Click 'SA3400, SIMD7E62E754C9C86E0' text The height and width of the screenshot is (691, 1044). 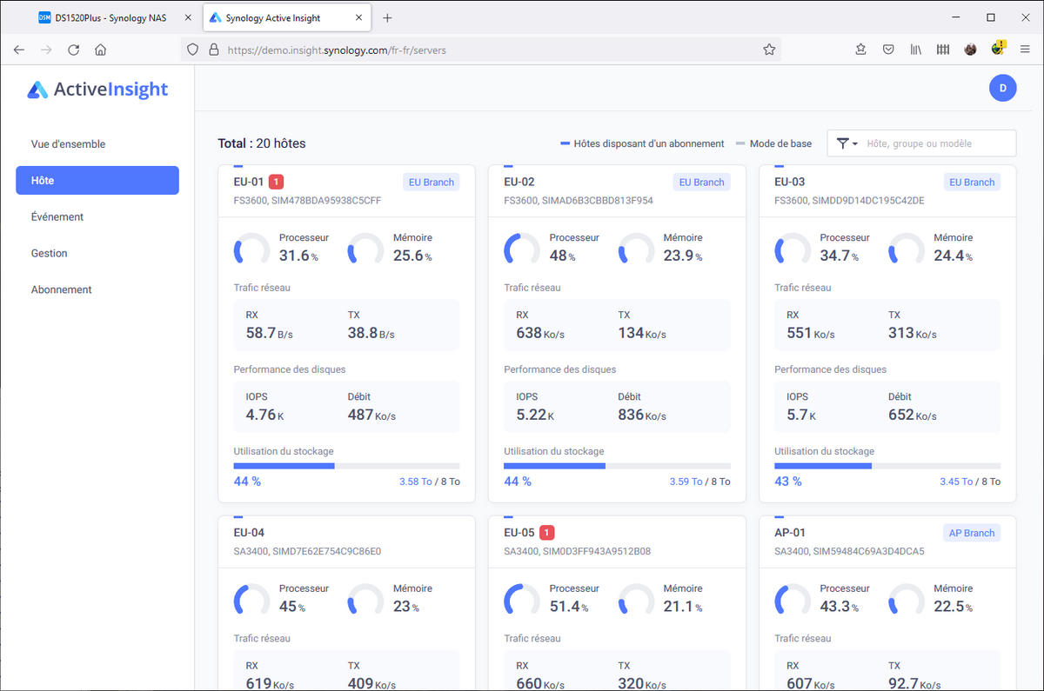(307, 551)
